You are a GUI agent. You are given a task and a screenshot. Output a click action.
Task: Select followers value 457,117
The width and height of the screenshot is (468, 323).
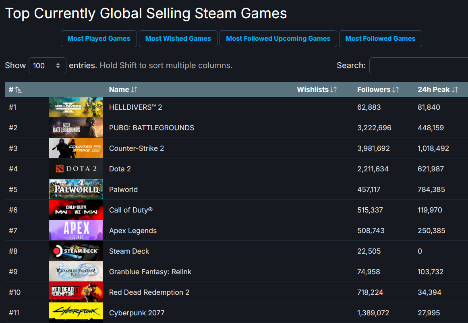[369, 190]
